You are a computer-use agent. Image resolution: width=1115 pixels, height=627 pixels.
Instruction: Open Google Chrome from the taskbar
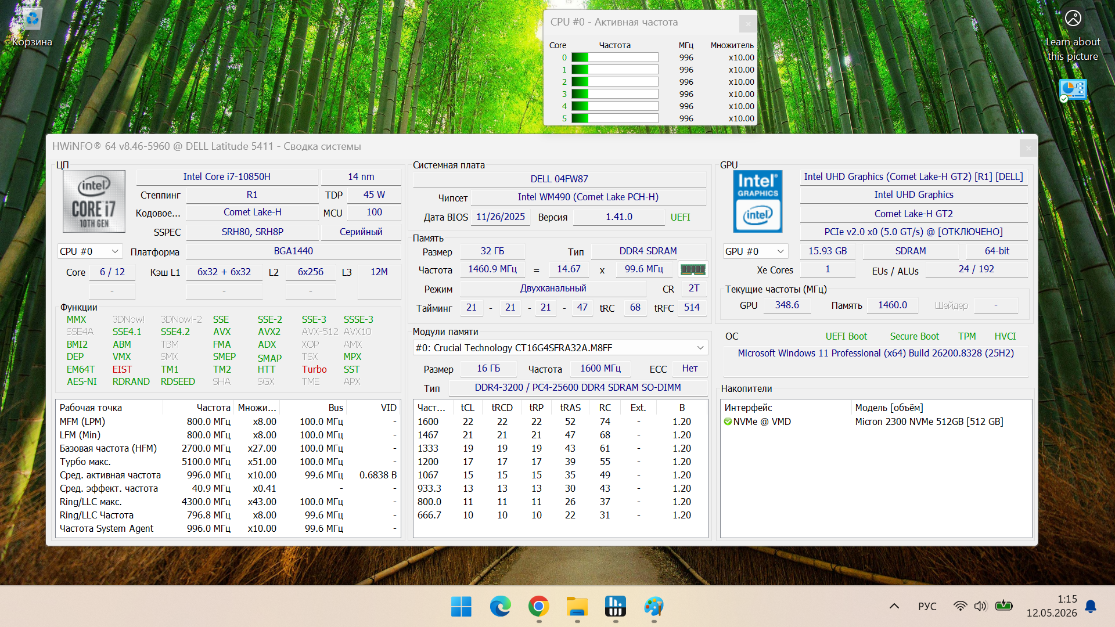539,607
